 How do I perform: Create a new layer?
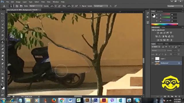click(x=176, y=96)
